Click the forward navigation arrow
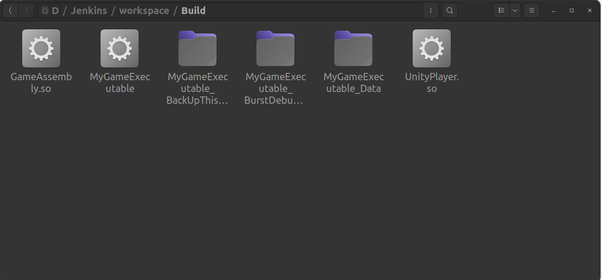Viewport: 602px width, 280px height. coord(26,10)
